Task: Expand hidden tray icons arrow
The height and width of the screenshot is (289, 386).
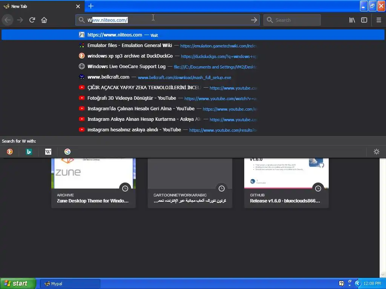Action: [358, 284]
